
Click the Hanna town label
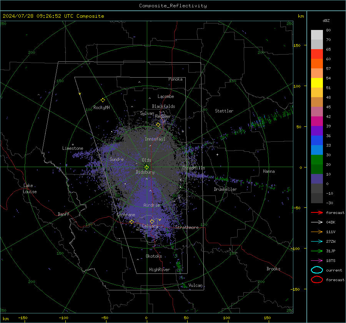[269, 171]
